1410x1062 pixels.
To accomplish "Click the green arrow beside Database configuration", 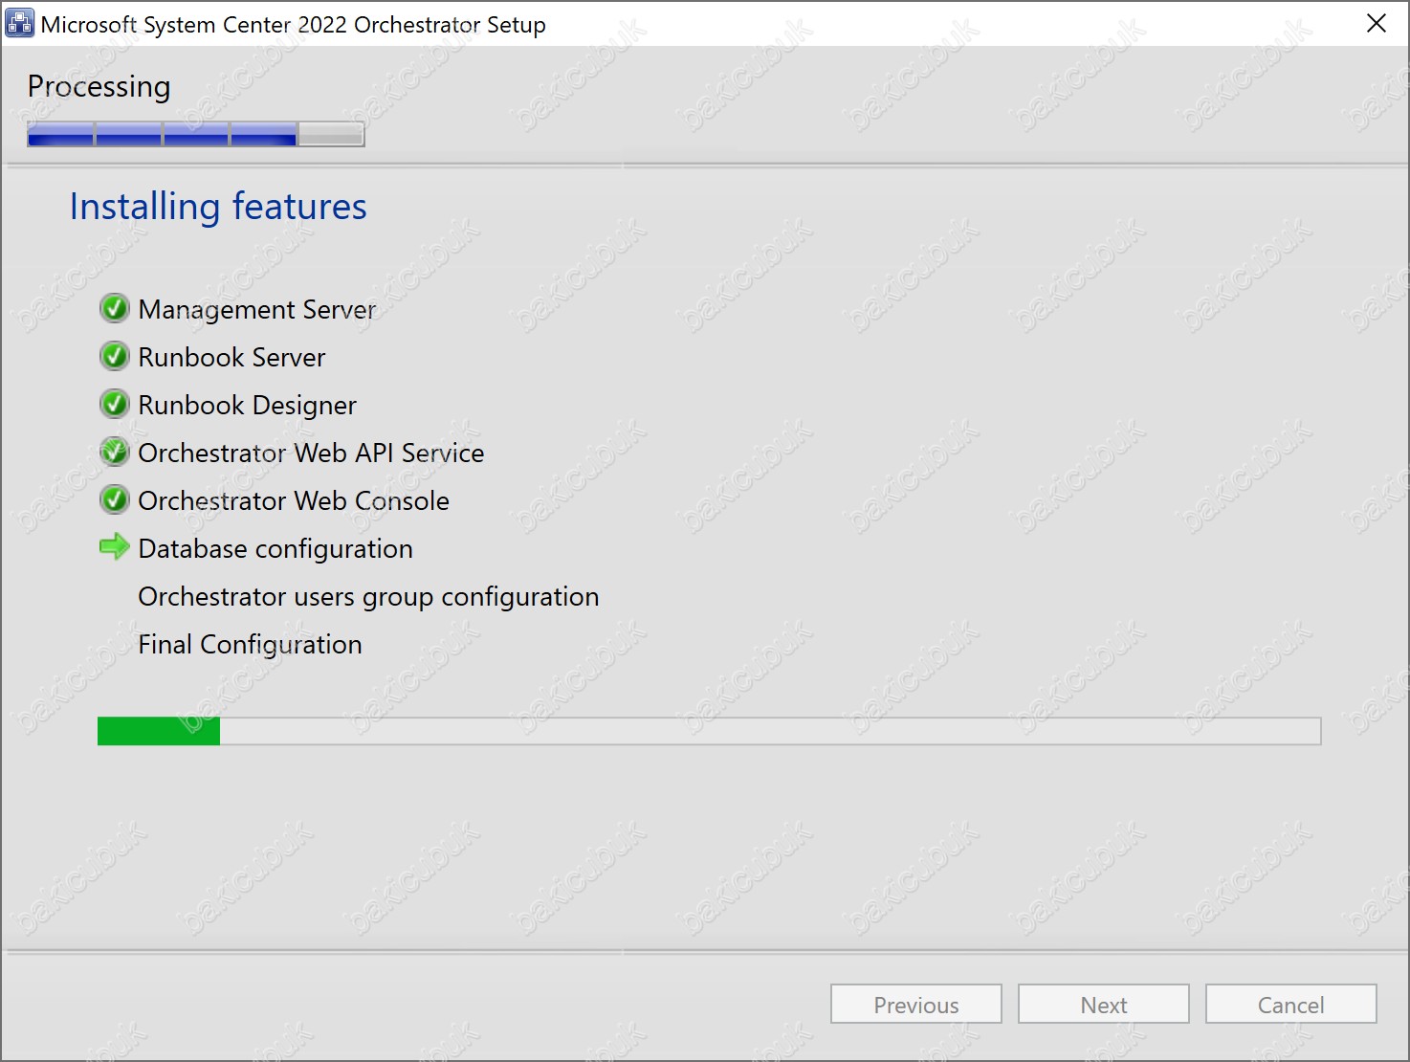I will [x=115, y=546].
